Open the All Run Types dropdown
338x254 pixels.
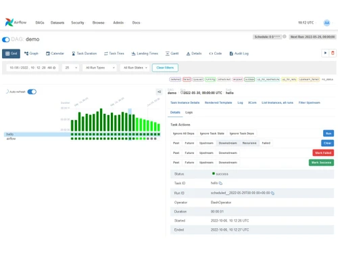tap(99, 68)
